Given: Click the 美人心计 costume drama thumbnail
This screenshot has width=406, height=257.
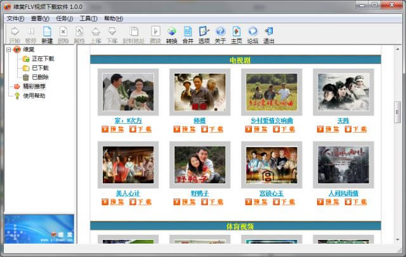Looking at the screenshot, I should tap(128, 165).
